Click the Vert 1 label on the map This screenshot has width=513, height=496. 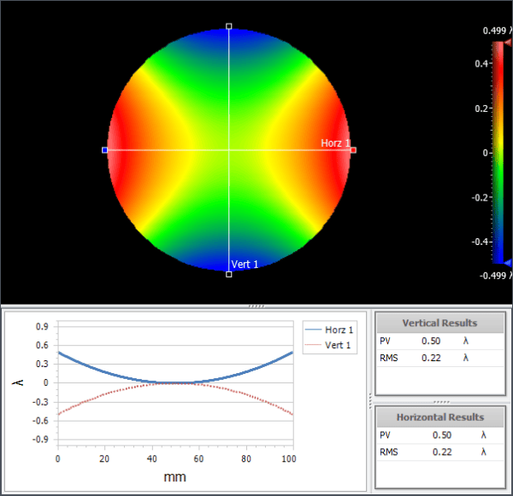244,264
